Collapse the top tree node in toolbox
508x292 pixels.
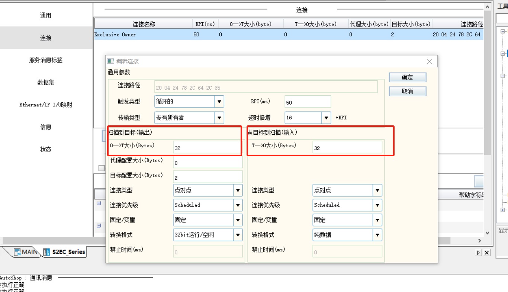coord(503,32)
